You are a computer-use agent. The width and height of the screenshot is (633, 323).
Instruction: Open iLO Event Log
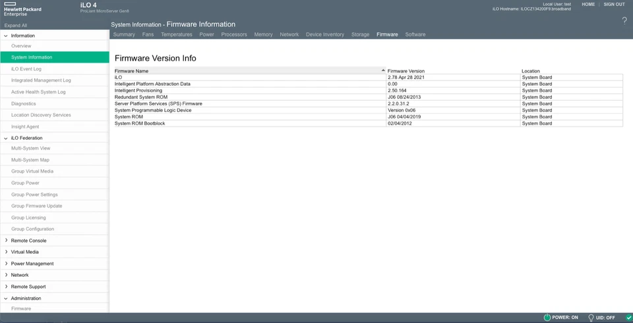coord(55,69)
